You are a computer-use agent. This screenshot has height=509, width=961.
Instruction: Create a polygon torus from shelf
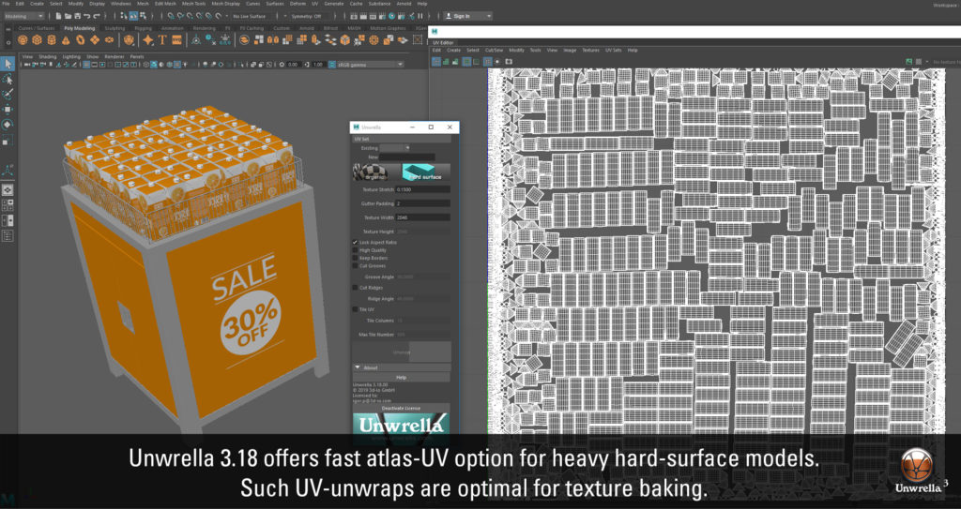click(81, 39)
